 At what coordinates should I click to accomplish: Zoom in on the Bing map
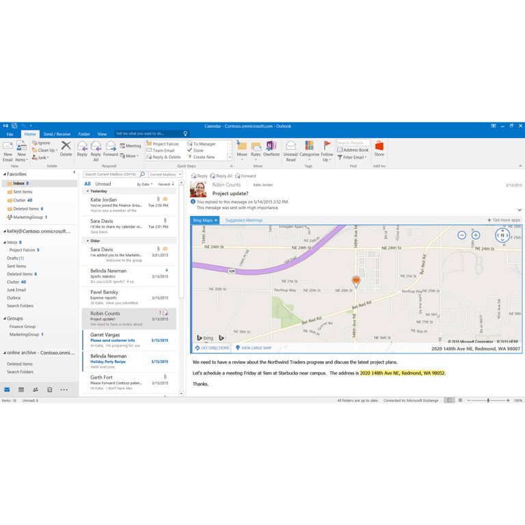[476, 235]
